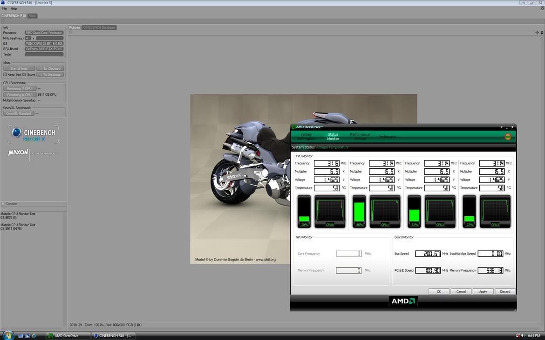Click the Memory Frequency value 536.13
545x340 pixels.
(490, 270)
